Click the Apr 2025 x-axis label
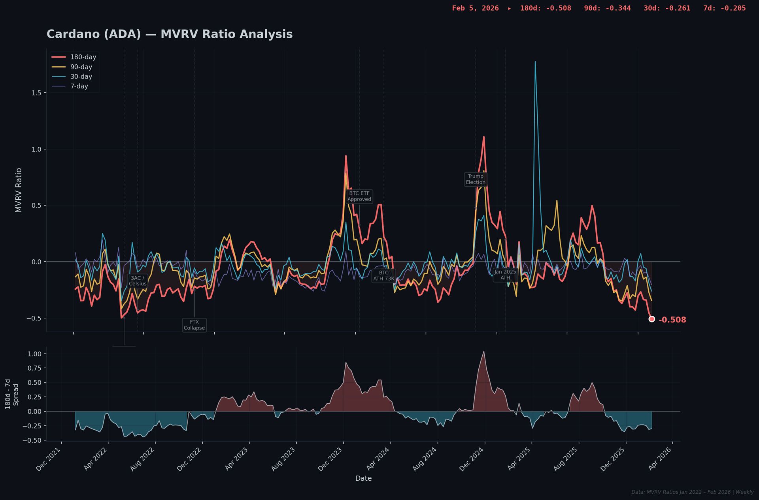The image size is (759, 500). pos(519,459)
